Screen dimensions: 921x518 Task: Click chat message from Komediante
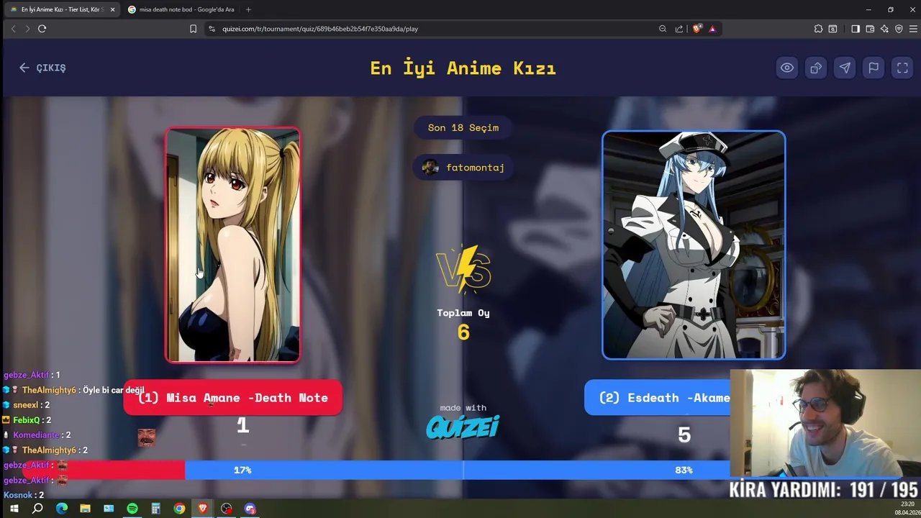click(x=37, y=435)
